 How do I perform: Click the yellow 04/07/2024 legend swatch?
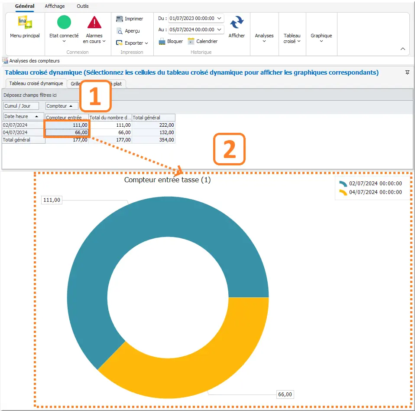click(343, 193)
